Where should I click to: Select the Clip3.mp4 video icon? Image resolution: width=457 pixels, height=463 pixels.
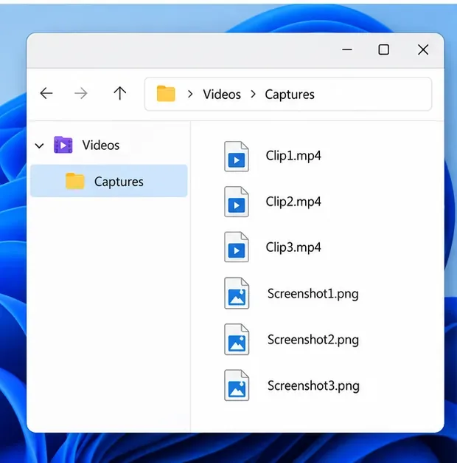coord(237,247)
